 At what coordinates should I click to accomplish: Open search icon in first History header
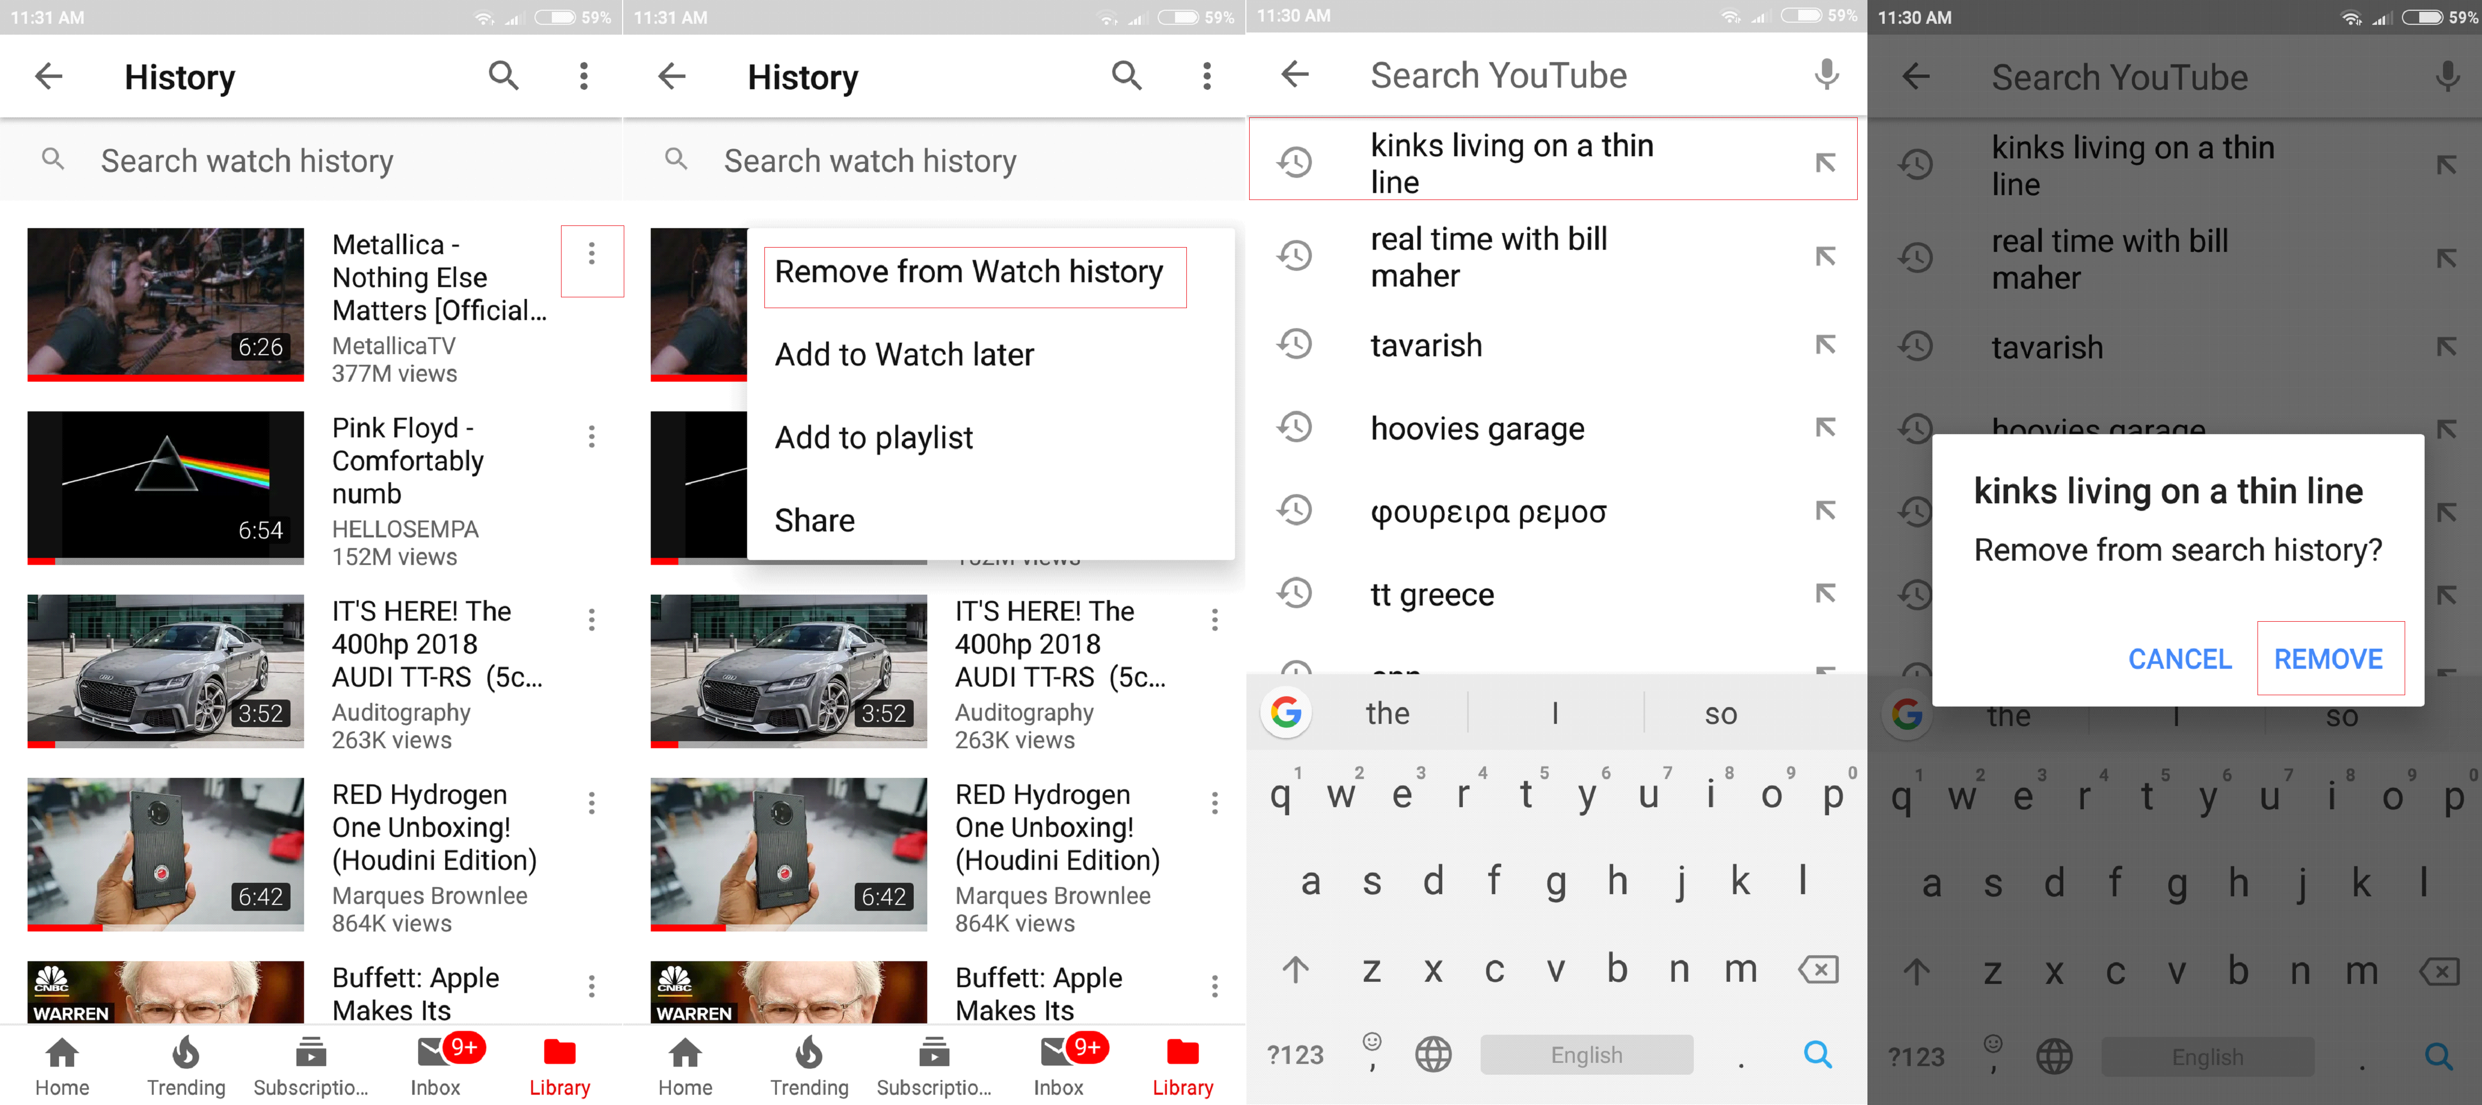point(503,75)
